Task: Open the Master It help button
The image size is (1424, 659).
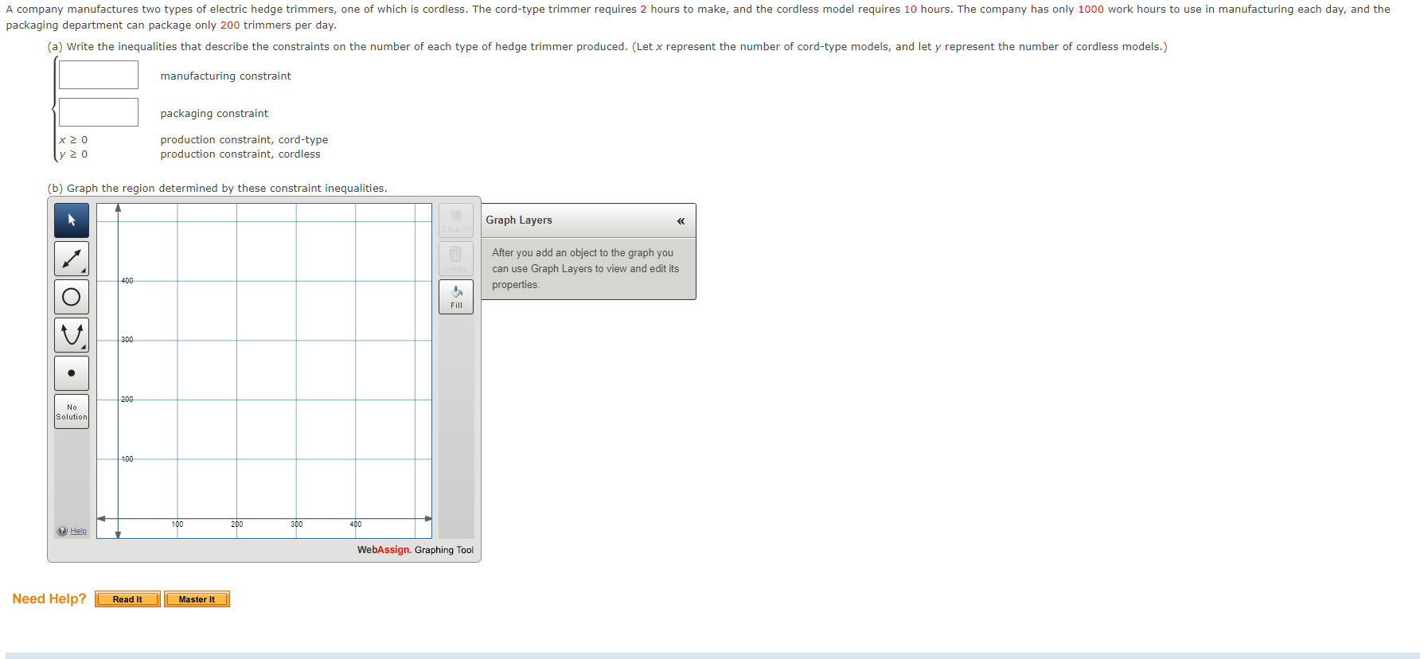Action: click(197, 599)
